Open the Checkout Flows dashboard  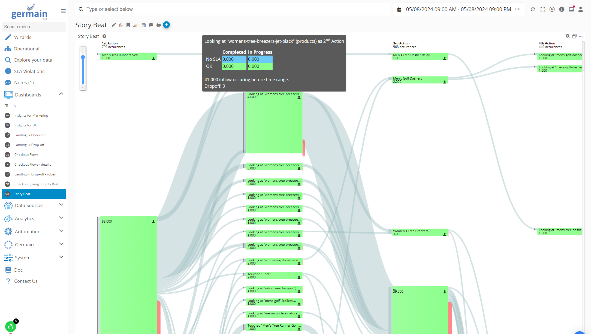(26, 154)
